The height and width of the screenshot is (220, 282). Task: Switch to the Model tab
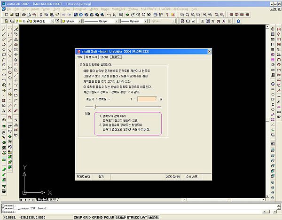(x=42, y=199)
